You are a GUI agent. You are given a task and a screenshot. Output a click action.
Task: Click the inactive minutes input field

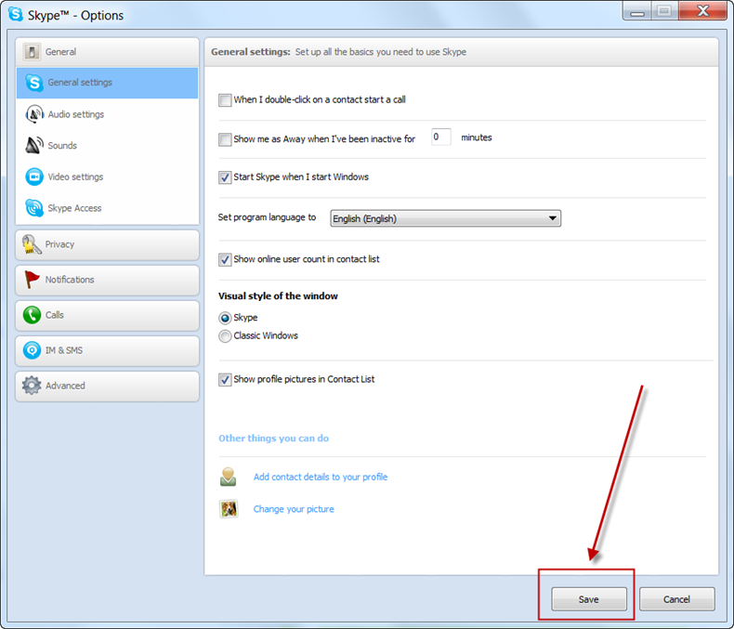pos(441,138)
